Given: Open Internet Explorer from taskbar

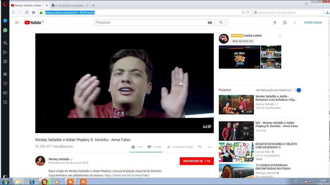Looking at the screenshot, I should (32, 182).
